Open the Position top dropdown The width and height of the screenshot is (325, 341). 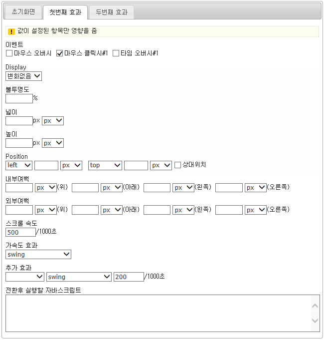pyautogui.click(x=105, y=165)
